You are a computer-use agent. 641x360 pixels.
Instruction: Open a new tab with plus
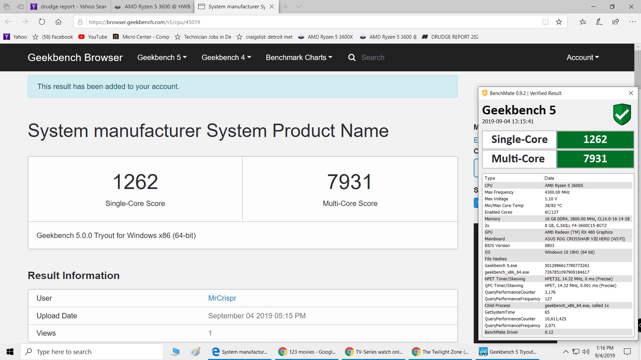tap(285, 7)
